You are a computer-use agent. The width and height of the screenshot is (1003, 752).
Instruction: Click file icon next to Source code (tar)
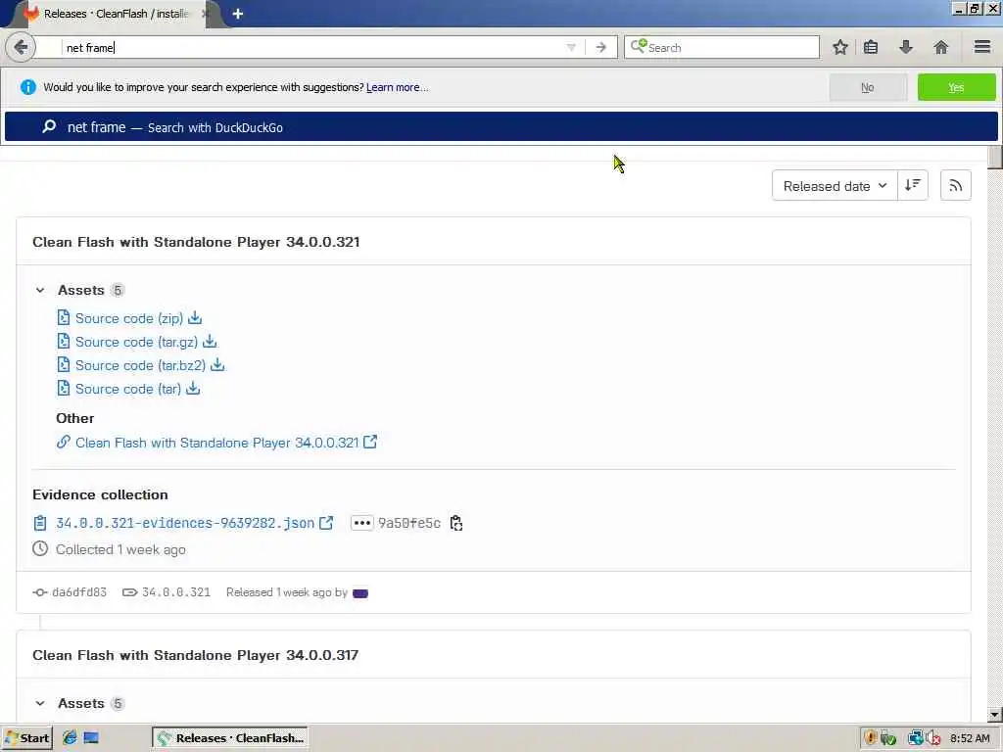(x=64, y=388)
